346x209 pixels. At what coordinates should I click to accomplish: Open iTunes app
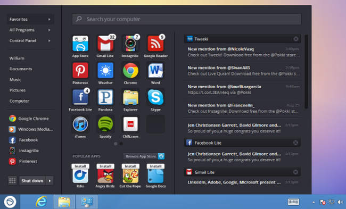80,124
